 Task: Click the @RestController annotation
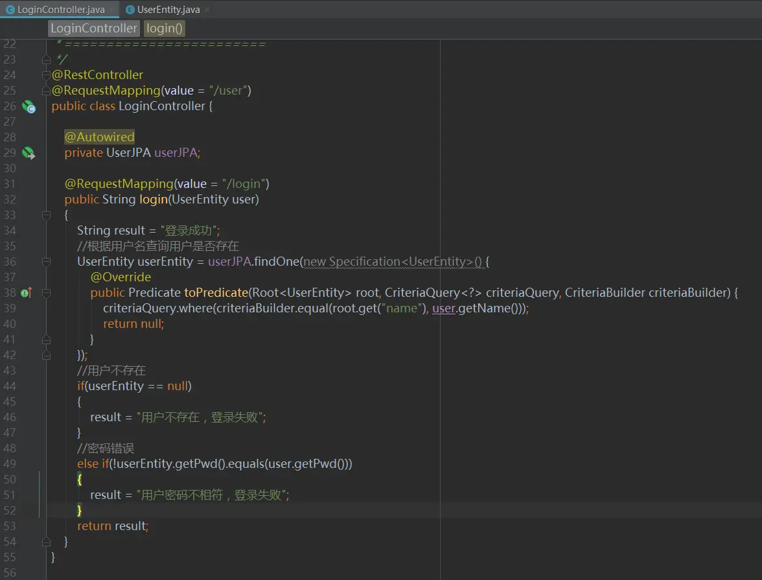[97, 75]
